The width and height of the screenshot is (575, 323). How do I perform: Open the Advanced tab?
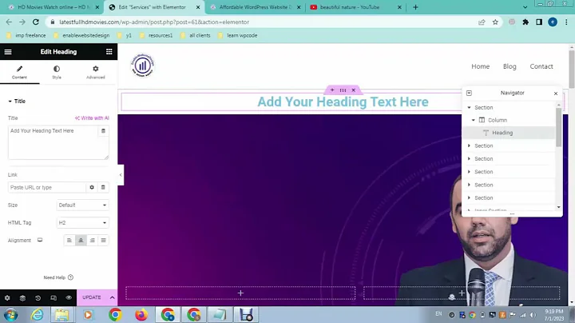96,72
